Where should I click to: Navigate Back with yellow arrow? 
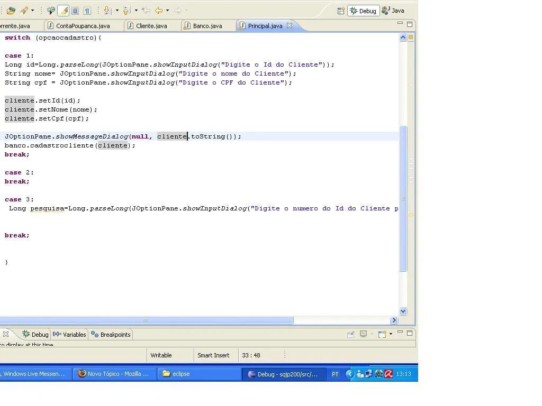click(158, 11)
